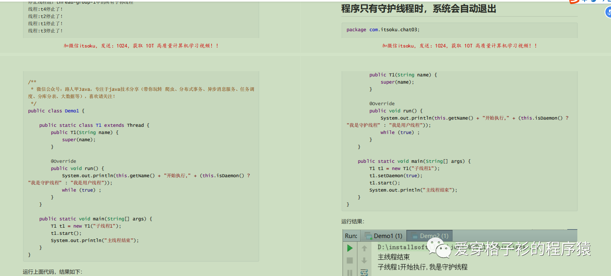Image resolution: width=611 pixels, height=276 pixels.
Task: Click "public static class T1 extends Thread {"
Action: (x=94, y=125)
